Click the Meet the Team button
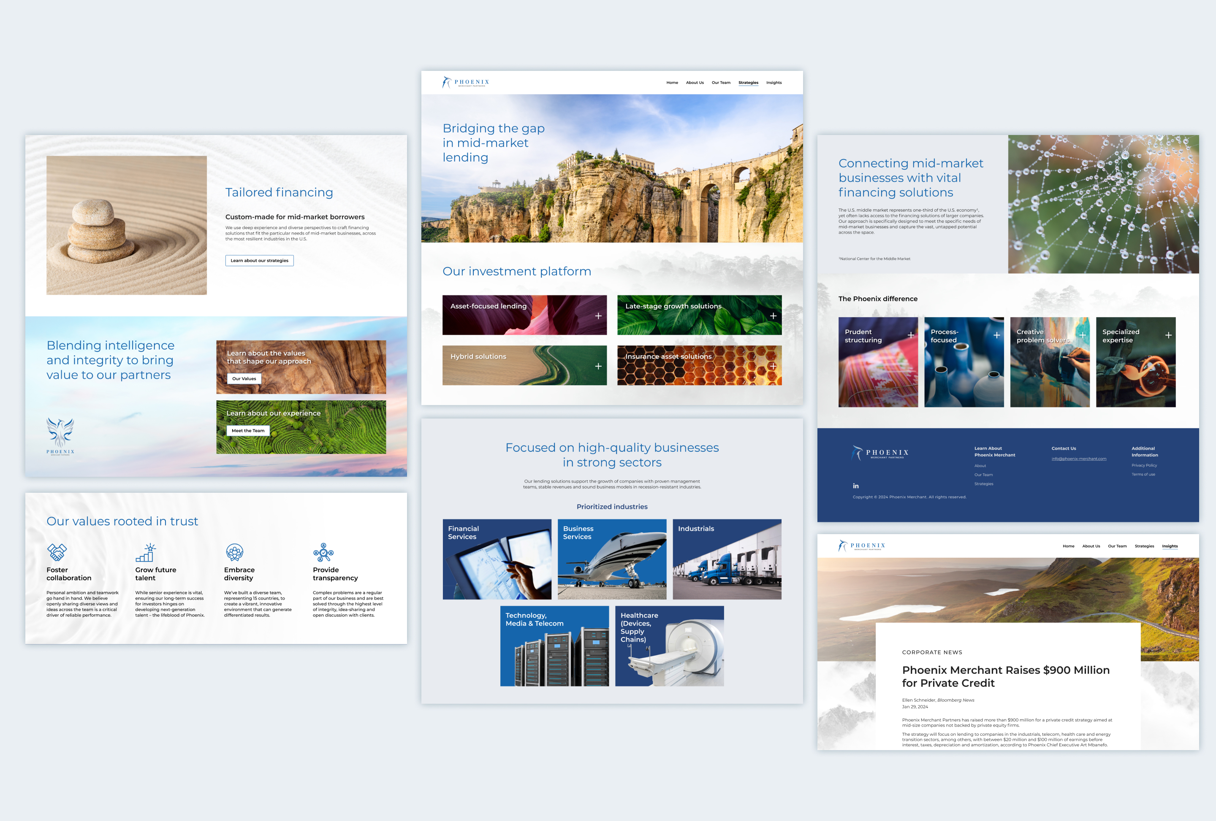 (248, 430)
